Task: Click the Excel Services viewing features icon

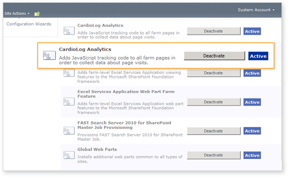Action: [x=69, y=73]
